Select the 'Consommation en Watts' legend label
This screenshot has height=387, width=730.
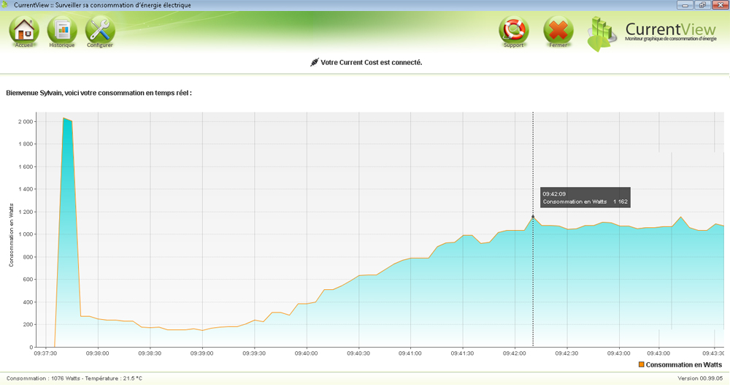click(x=684, y=364)
